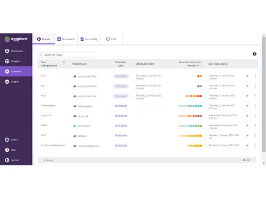Open the more options menu for xd_tutorial
Image resolution: width=266 pixels, height=199 pixels.
click(255, 116)
